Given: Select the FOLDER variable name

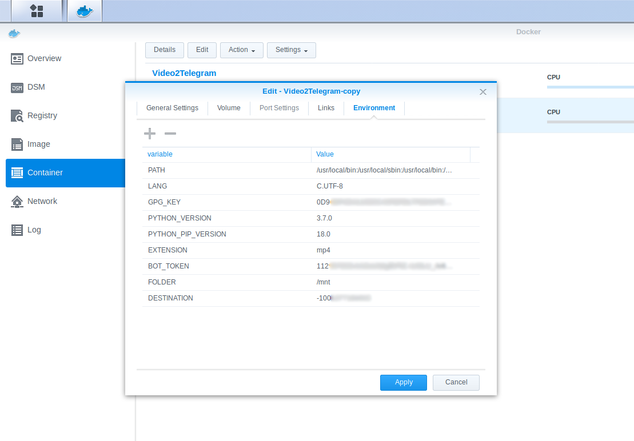Looking at the screenshot, I should tap(162, 282).
